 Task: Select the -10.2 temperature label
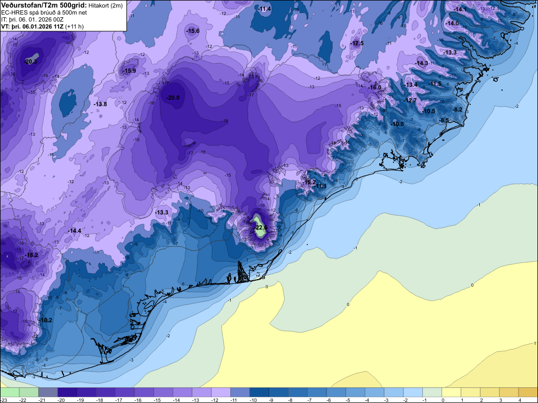pos(46,320)
